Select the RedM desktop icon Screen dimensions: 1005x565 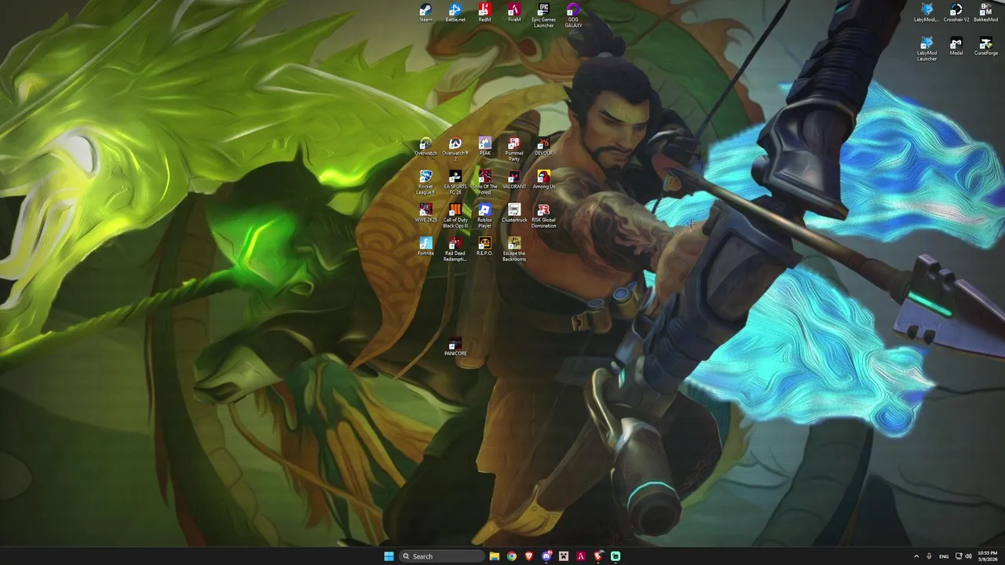pyautogui.click(x=484, y=13)
